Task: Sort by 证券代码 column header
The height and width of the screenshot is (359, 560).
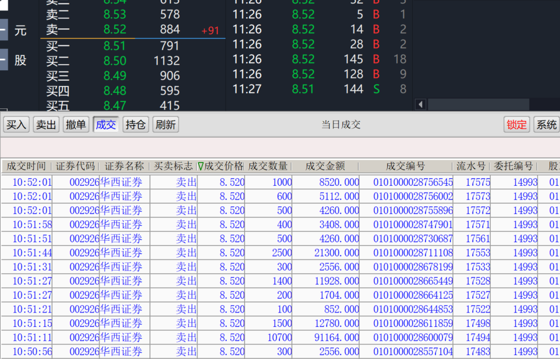Action: [x=75, y=167]
